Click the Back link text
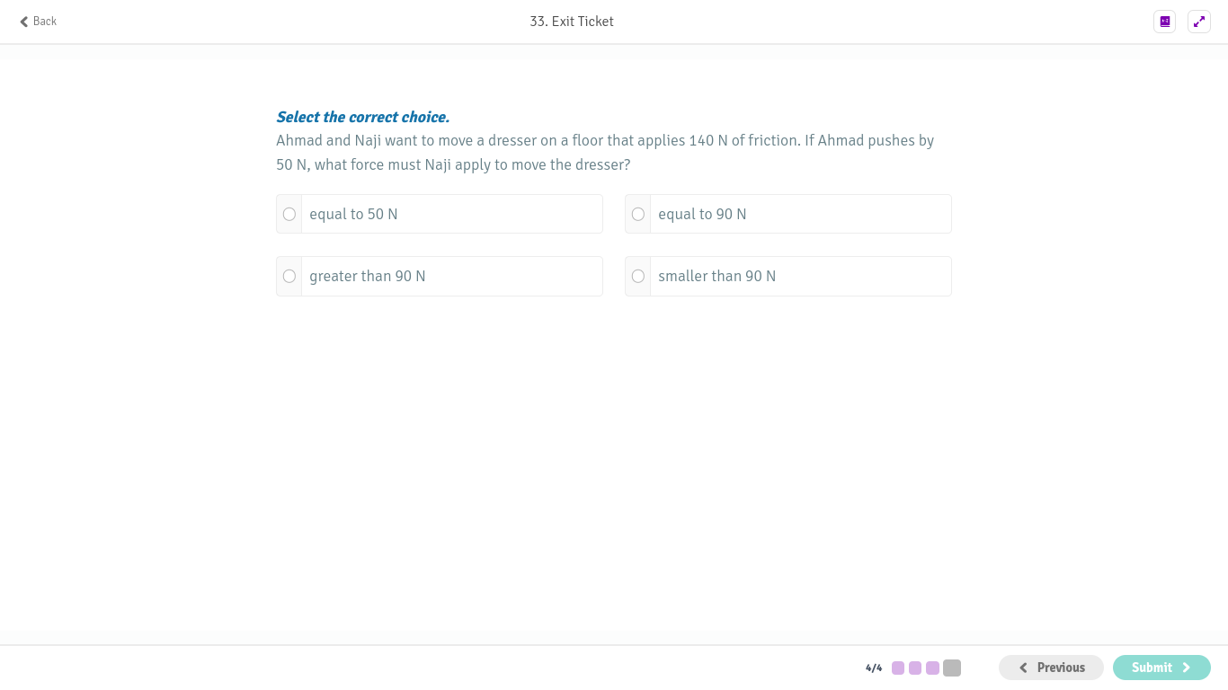The width and height of the screenshot is (1228, 690). click(x=45, y=22)
